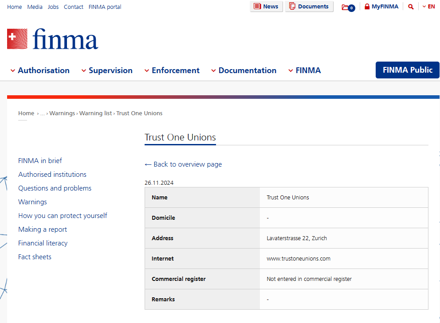This screenshot has height=323, width=440.
Task: Expand the FINMA main menu
Action: click(x=305, y=70)
